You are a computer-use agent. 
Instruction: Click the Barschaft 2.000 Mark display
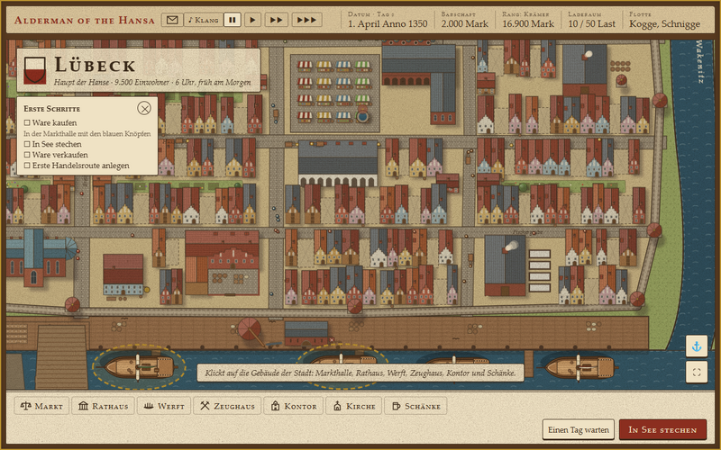464,20
